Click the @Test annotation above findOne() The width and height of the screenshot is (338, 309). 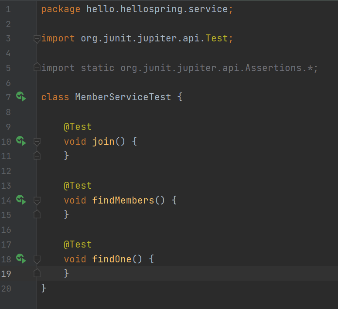(x=78, y=244)
